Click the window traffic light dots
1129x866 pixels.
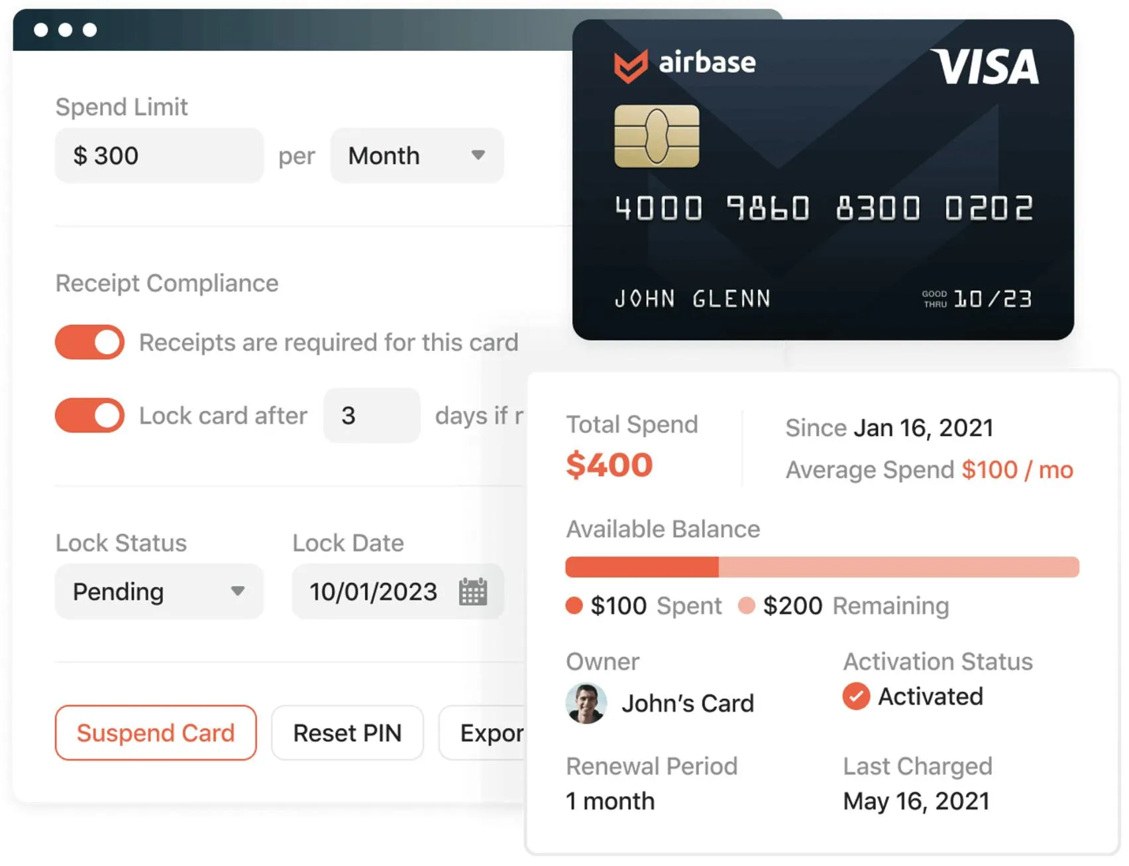click(66, 30)
